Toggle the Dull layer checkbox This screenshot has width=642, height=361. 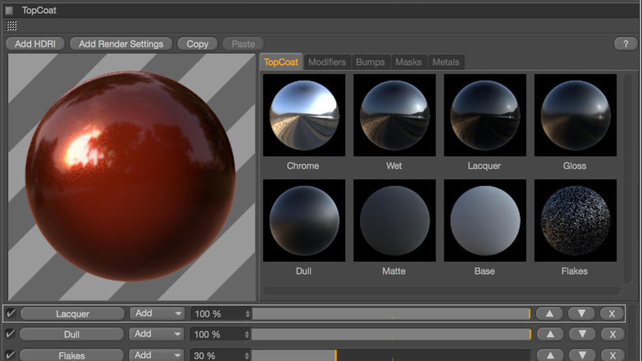(x=10, y=334)
